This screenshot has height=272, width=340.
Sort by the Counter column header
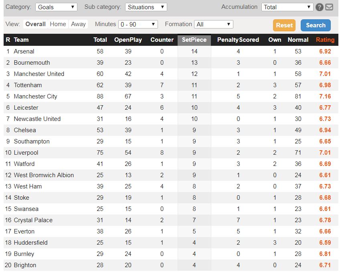coord(162,40)
